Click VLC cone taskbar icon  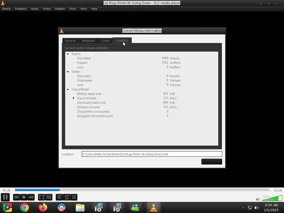pyautogui.click(x=154, y=207)
